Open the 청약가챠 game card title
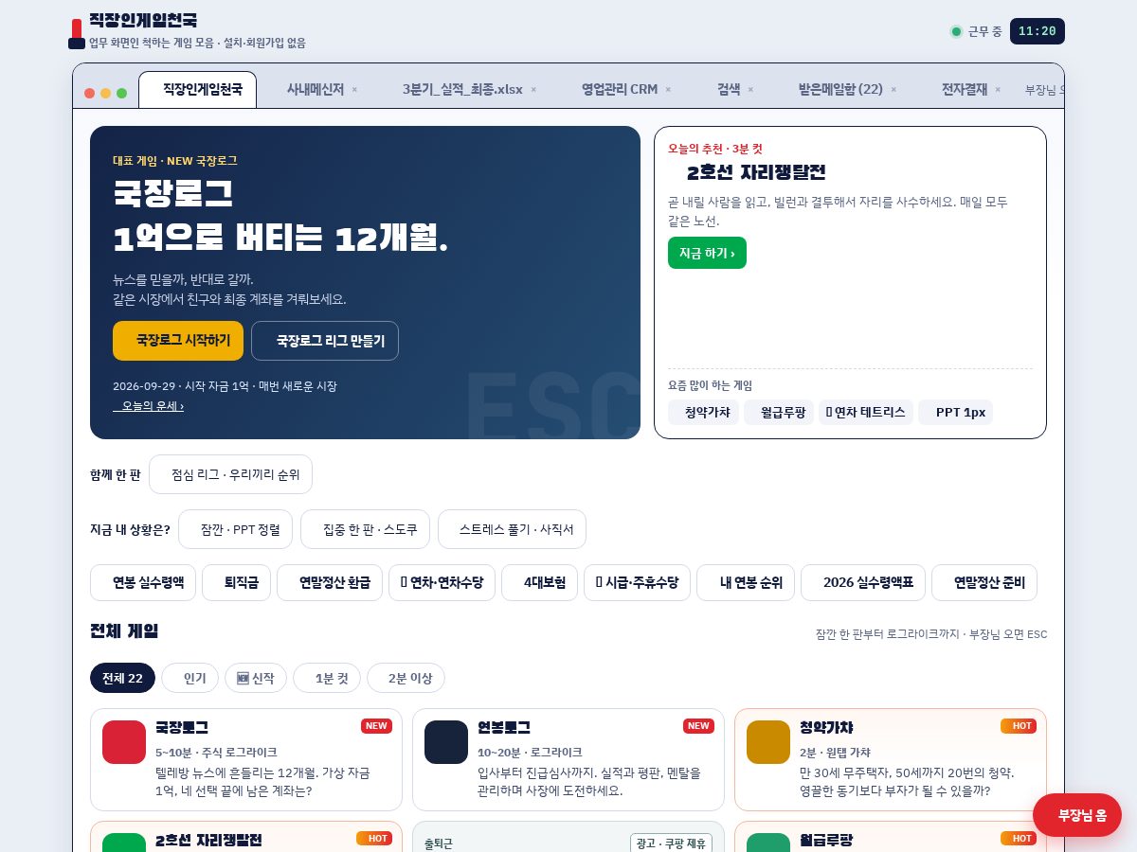The image size is (1137, 852). tap(826, 728)
